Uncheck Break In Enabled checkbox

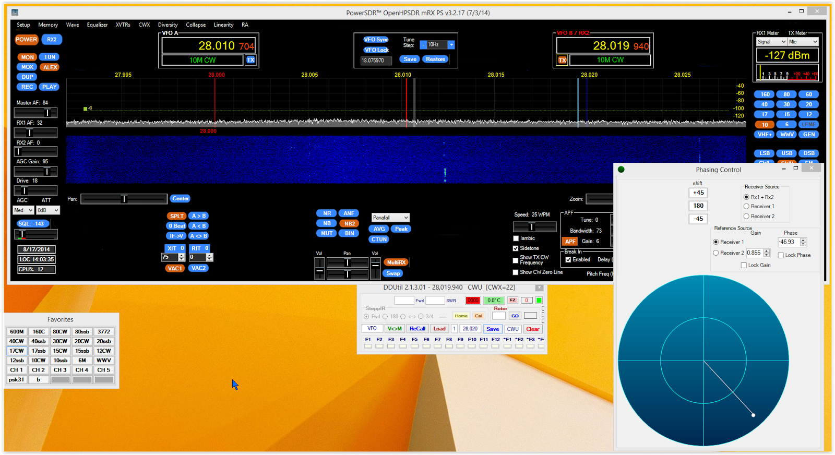568,260
